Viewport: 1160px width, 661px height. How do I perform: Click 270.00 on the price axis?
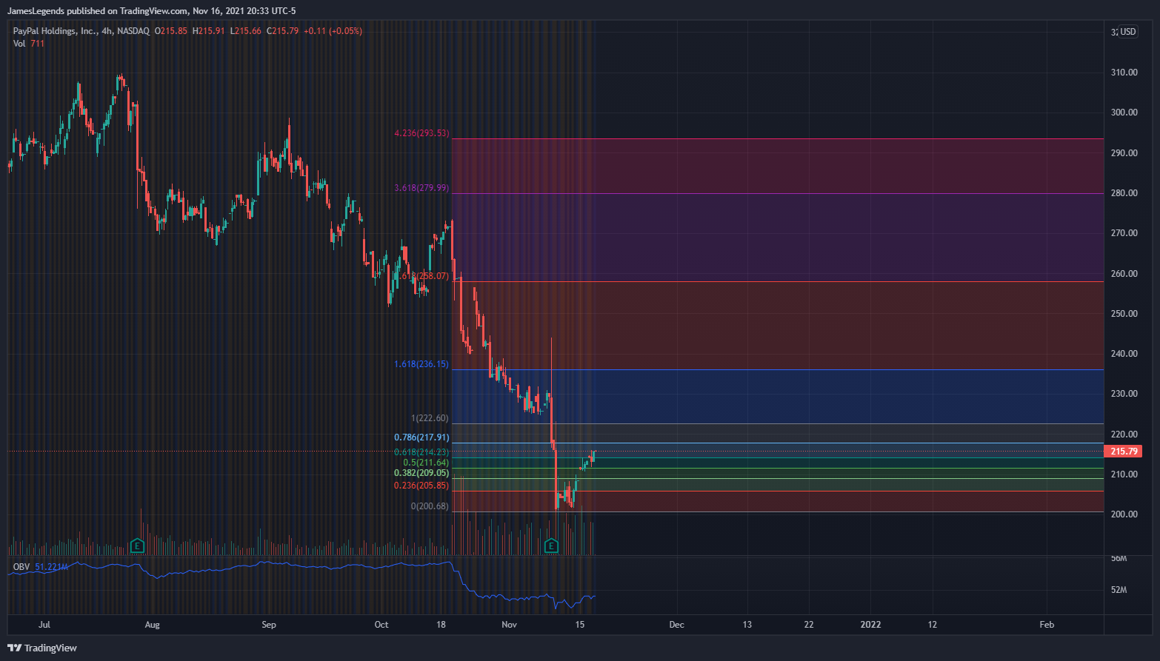click(x=1124, y=233)
